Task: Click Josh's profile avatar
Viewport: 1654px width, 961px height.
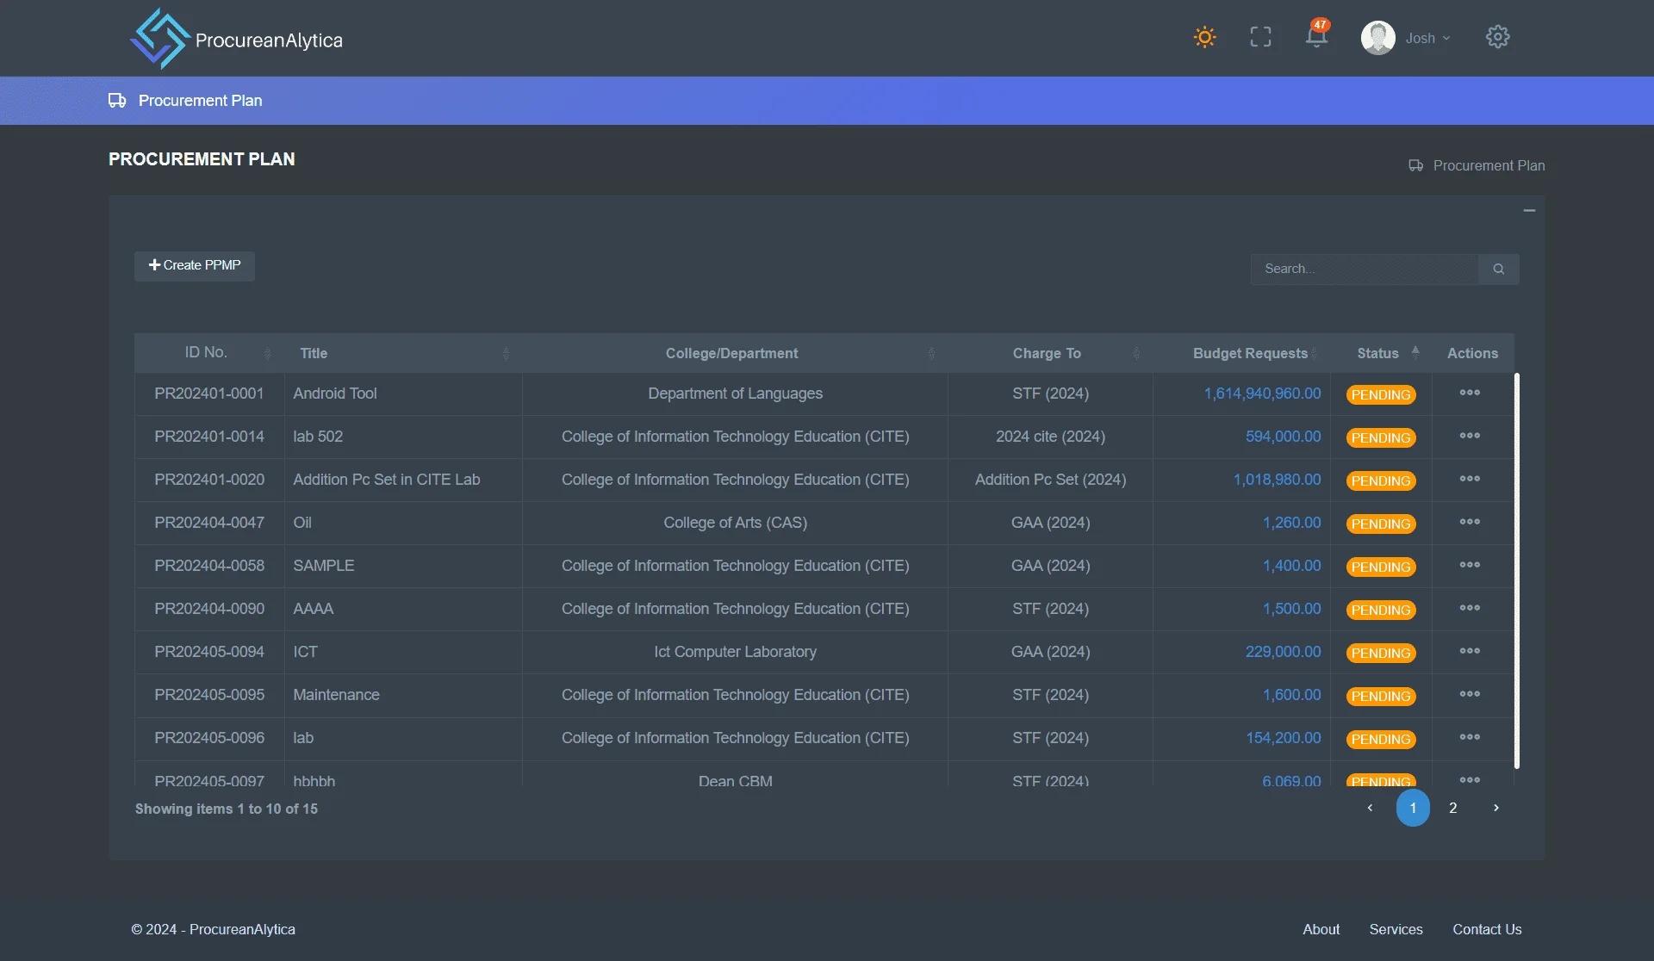Action: (1377, 38)
